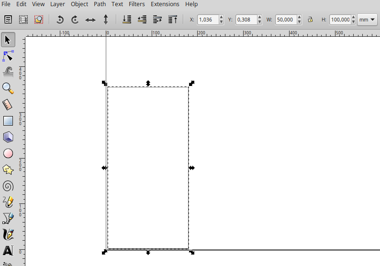This screenshot has height=266, width=380.
Task: Select the Ellipse circle tool
Action: [x=8, y=153]
